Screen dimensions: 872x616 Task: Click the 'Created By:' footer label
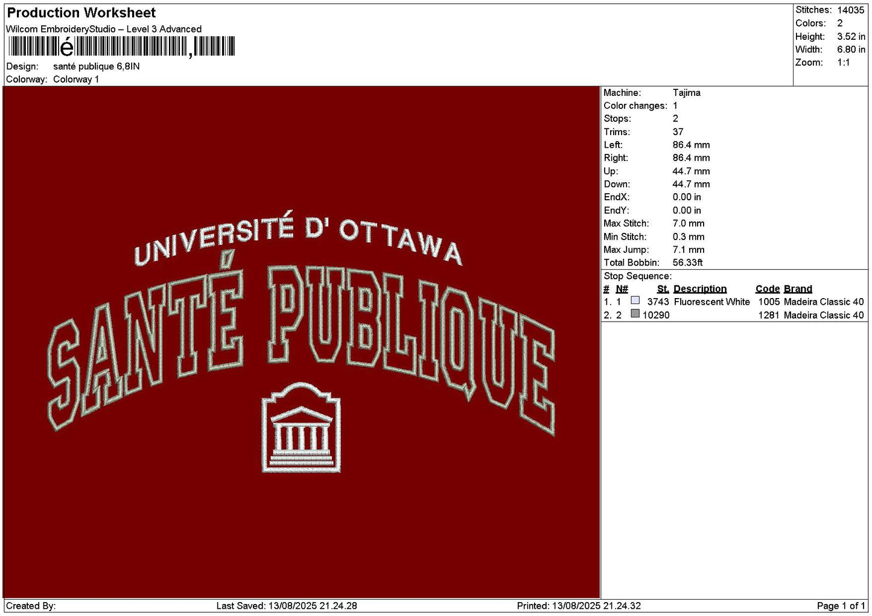pyautogui.click(x=31, y=606)
